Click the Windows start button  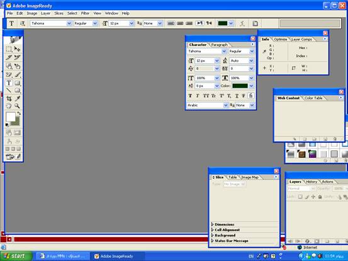[16, 256]
